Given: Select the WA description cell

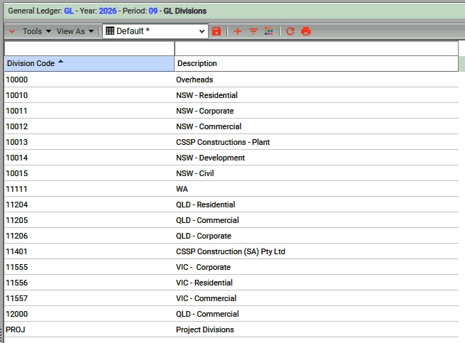Looking at the screenshot, I should point(182,189).
